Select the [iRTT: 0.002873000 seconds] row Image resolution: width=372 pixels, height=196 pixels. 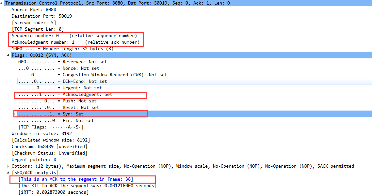tap(54, 192)
